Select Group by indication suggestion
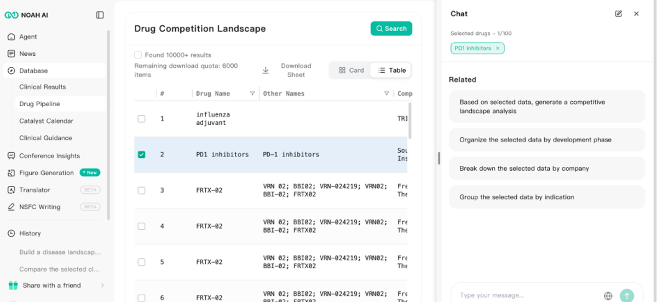The width and height of the screenshot is (657, 302). [x=547, y=197]
